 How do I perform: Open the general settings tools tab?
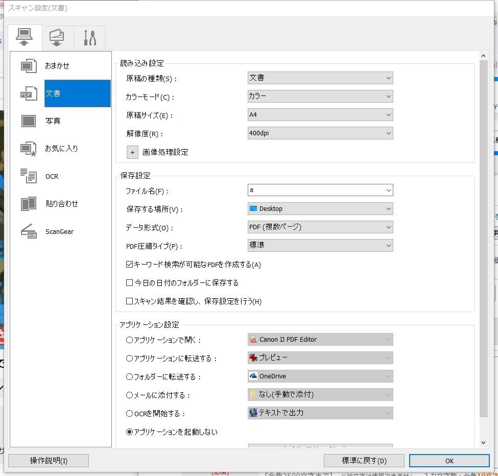(90, 38)
